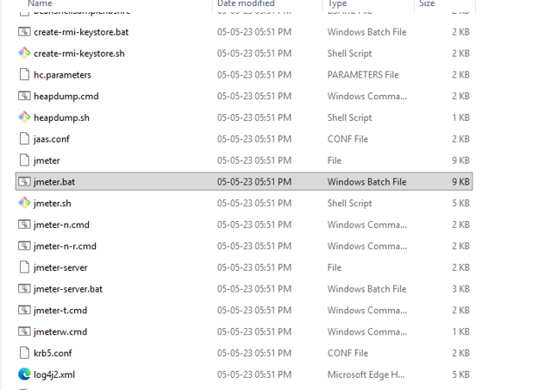Select the file name log4j2.xml

tap(54, 374)
